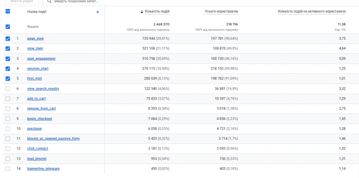Add a dimension with the plus icon
Viewport: 359px width, 178px height.
click(98, 12)
